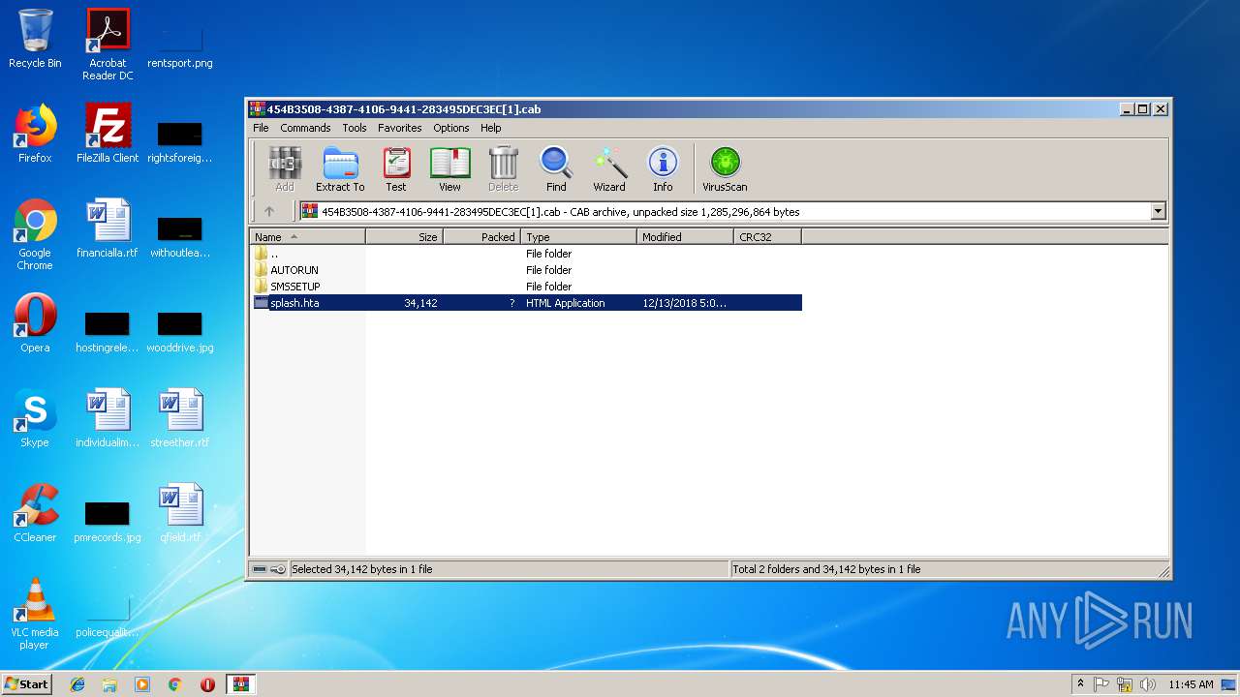Viewport: 1240px width, 697px height.
Task: Open the File menu
Action: pyautogui.click(x=261, y=128)
